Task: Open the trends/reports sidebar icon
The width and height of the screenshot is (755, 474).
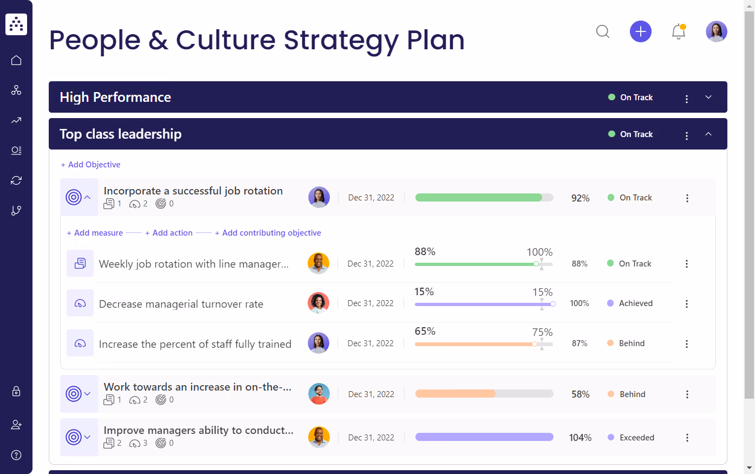Action: pyautogui.click(x=16, y=120)
